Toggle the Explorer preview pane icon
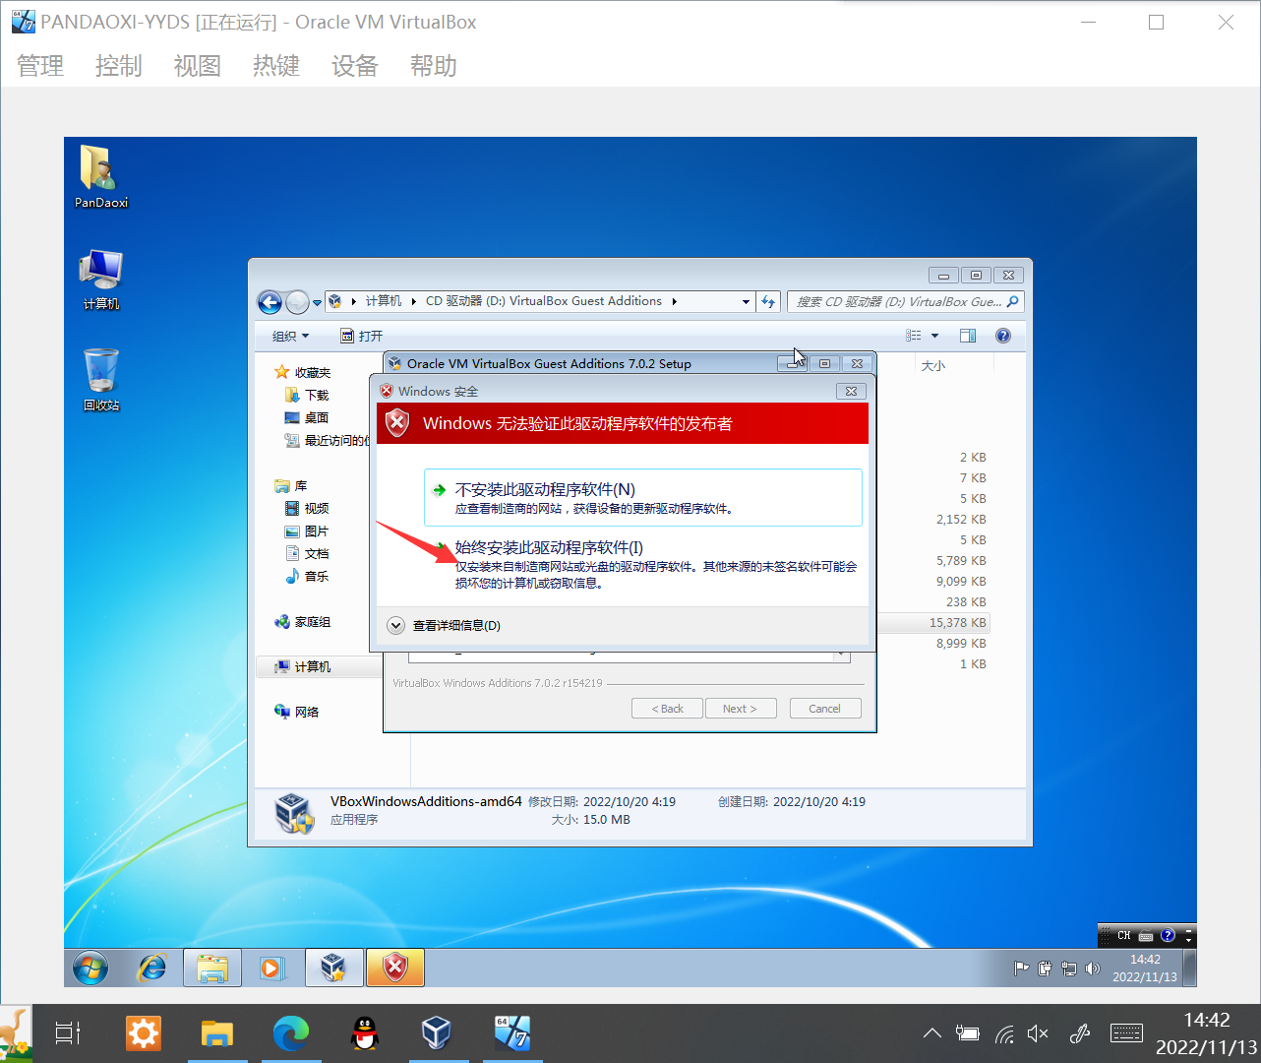The height and width of the screenshot is (1063, 1261). point(968,336)
